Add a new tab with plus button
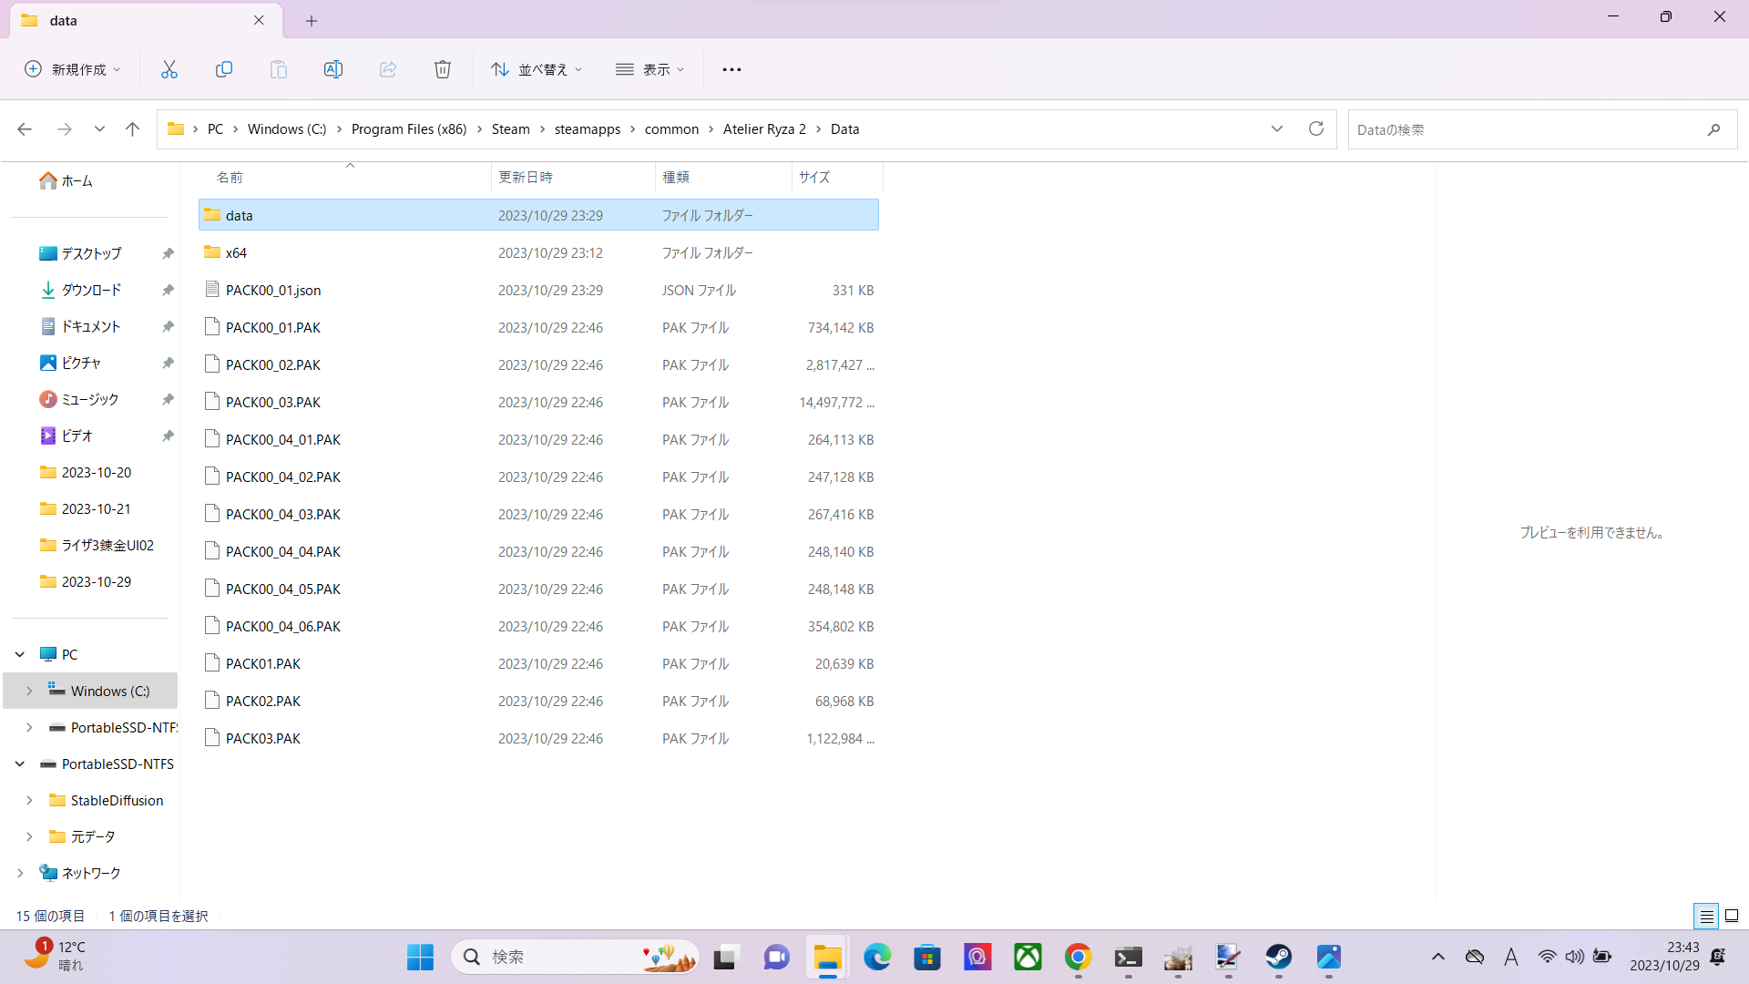1749x984 pixels. pyautogui.click(x=312, y=20)
